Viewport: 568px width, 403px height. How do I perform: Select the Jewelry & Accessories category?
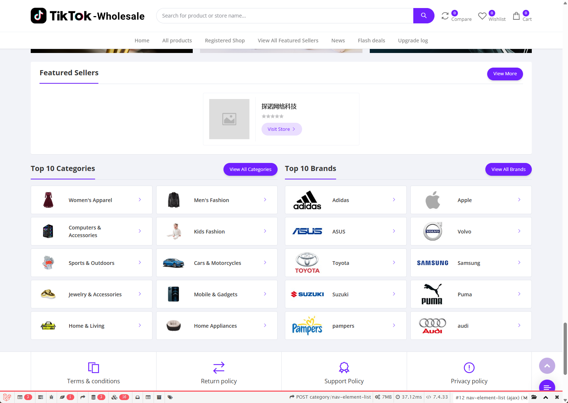coord(91,294)
